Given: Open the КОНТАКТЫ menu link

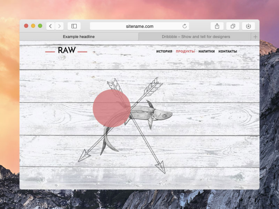Looking at the screenshot, I should [x=228, y=51].
